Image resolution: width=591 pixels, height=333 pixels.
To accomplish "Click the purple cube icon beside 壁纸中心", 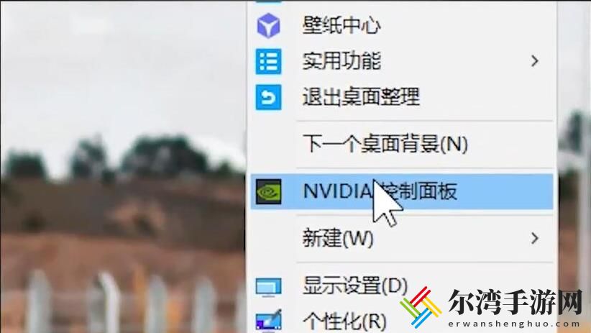I will tap(268, 26).
